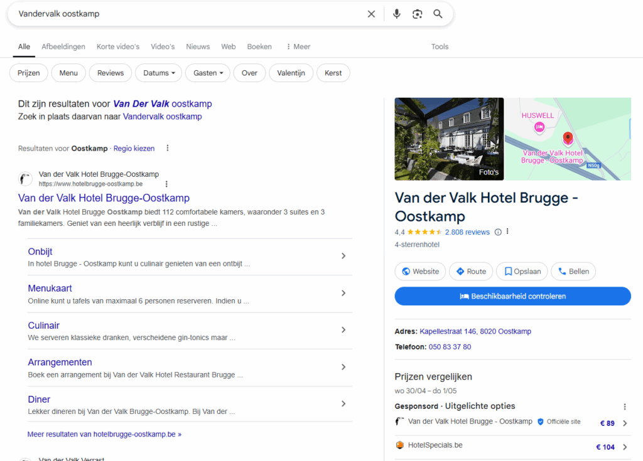Click the Website button in the hotel panel
This screenshot has height=461, width=643.
(420, 272)
